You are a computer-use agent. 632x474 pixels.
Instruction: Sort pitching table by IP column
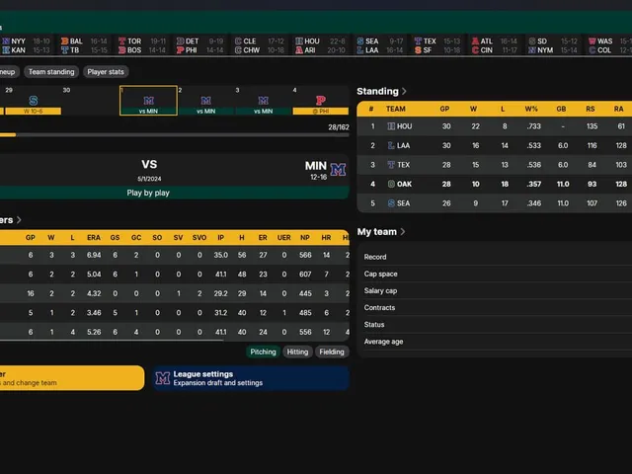220,238
